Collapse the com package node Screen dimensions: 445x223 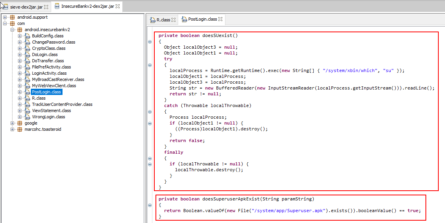click(x=5, y=23)
